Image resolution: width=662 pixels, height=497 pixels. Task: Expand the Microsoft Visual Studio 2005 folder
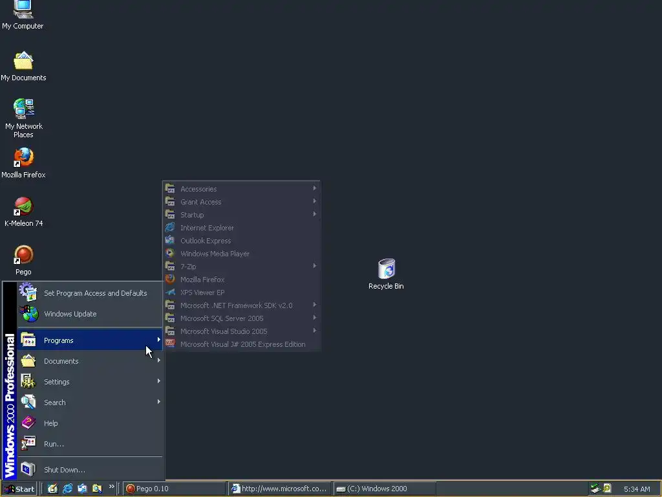click(x=242, y=331)
